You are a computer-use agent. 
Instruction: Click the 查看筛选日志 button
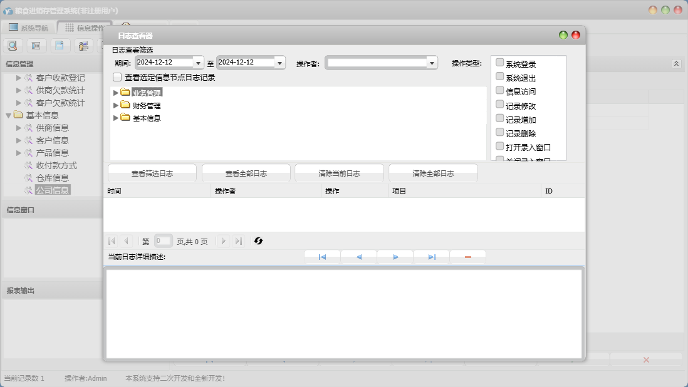[x=152, y=173]
